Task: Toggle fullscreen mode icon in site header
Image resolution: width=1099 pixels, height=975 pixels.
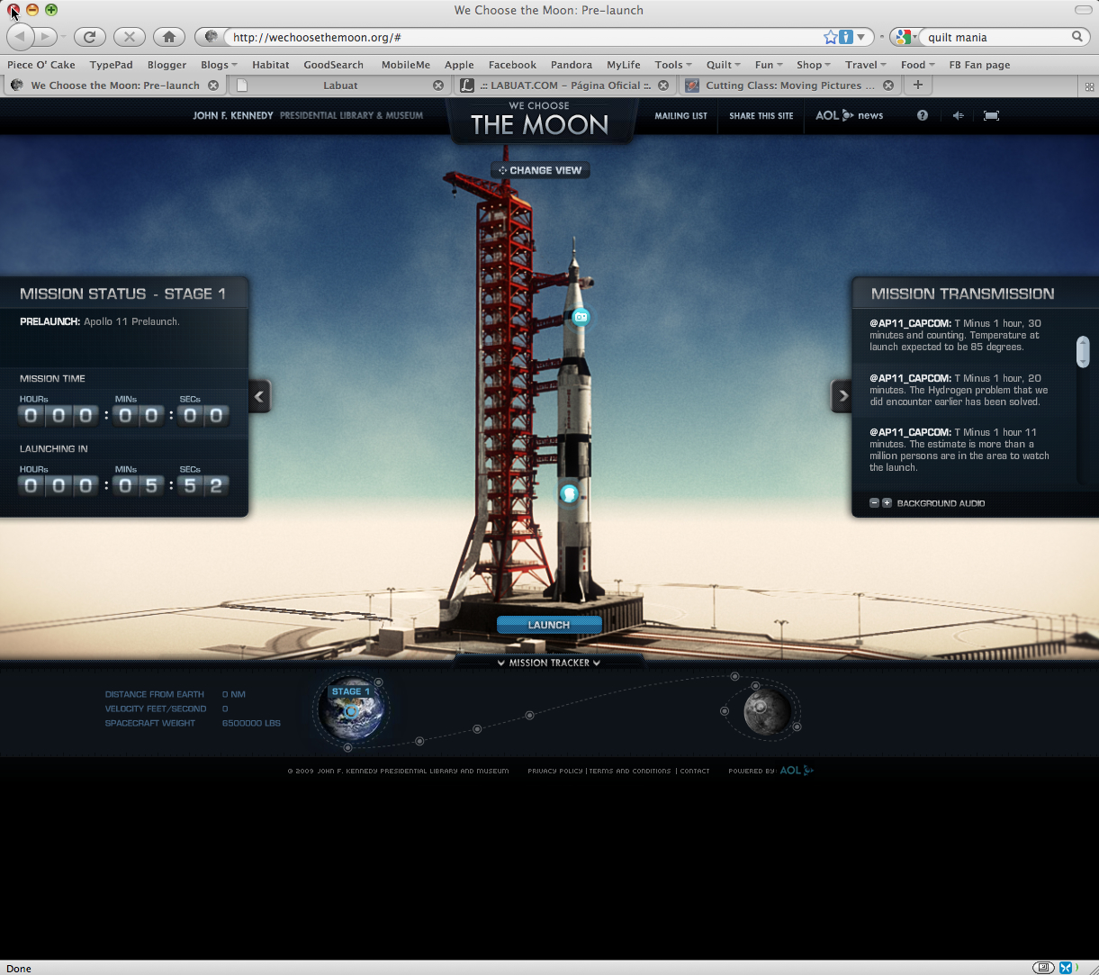Action: coord(991,115)
